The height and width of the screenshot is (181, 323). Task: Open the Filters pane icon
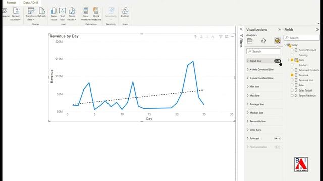coord(241,36)
